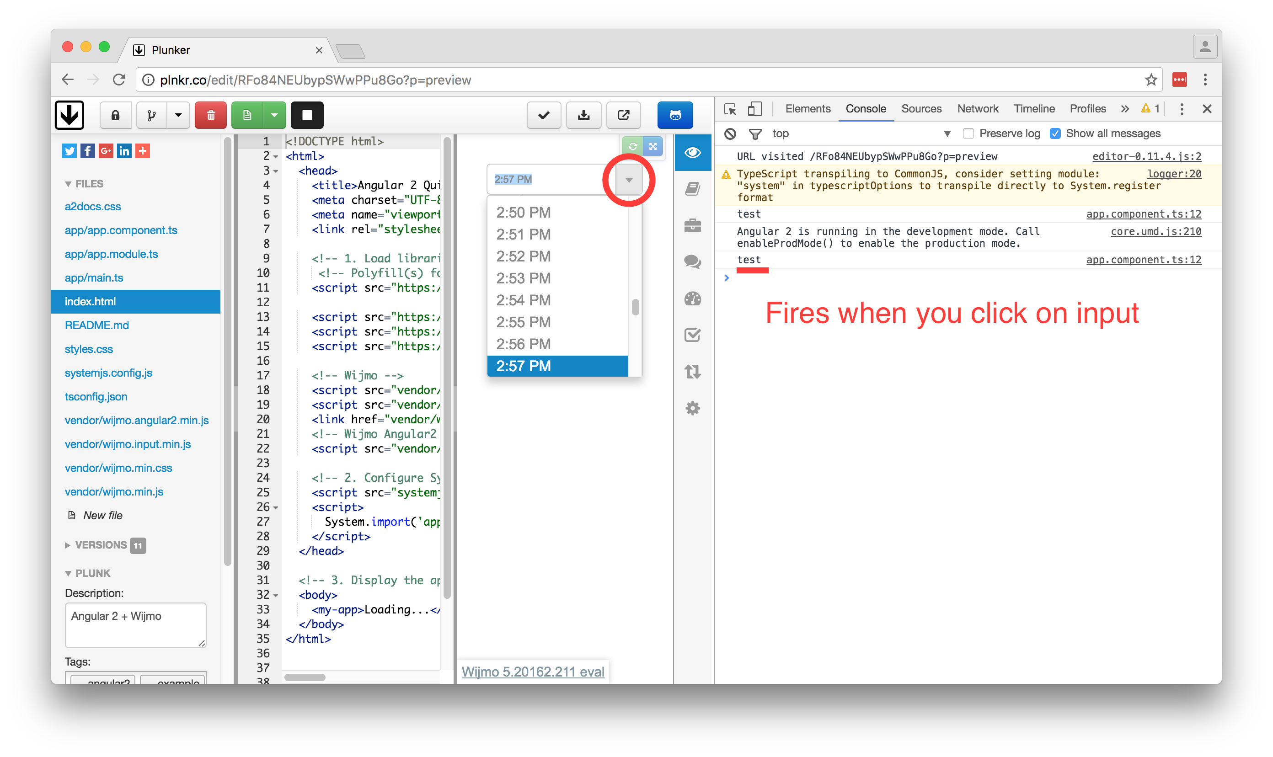1273x757 pixels.
Task: Click the Wijmo 5.20162.211 eval link
Action: [533, 672]
